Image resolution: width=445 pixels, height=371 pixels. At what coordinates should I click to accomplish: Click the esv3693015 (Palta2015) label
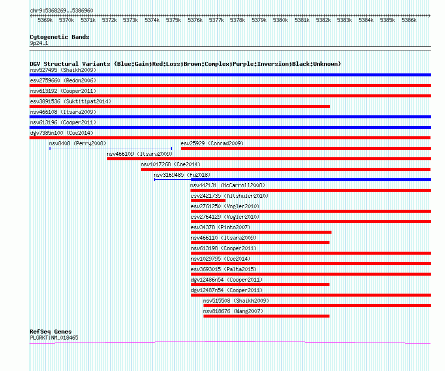pos(223,269)
